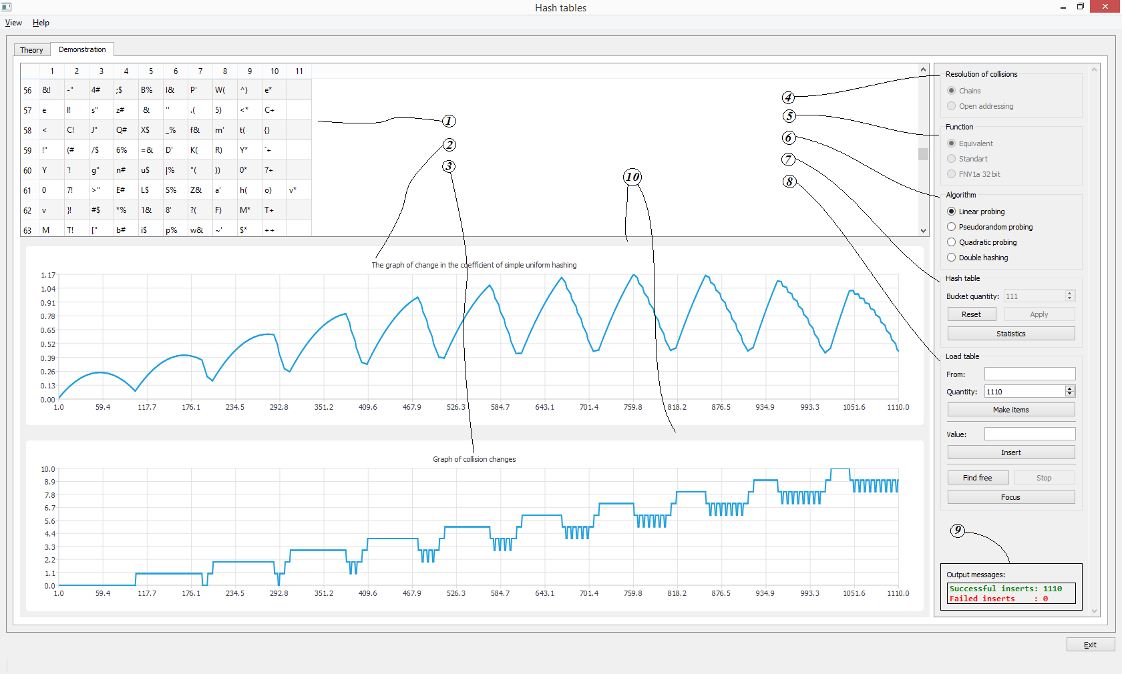The height and width of the screenshot is (674, 1122).
Task: Switch to the Theory tab
Action: pyautogui.click(x=31, y=50)
